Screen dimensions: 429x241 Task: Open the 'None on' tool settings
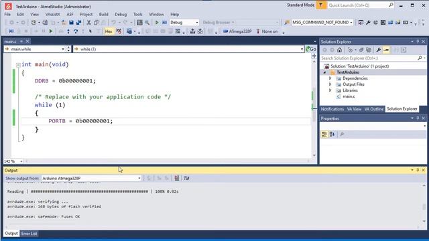coord(267,31)
